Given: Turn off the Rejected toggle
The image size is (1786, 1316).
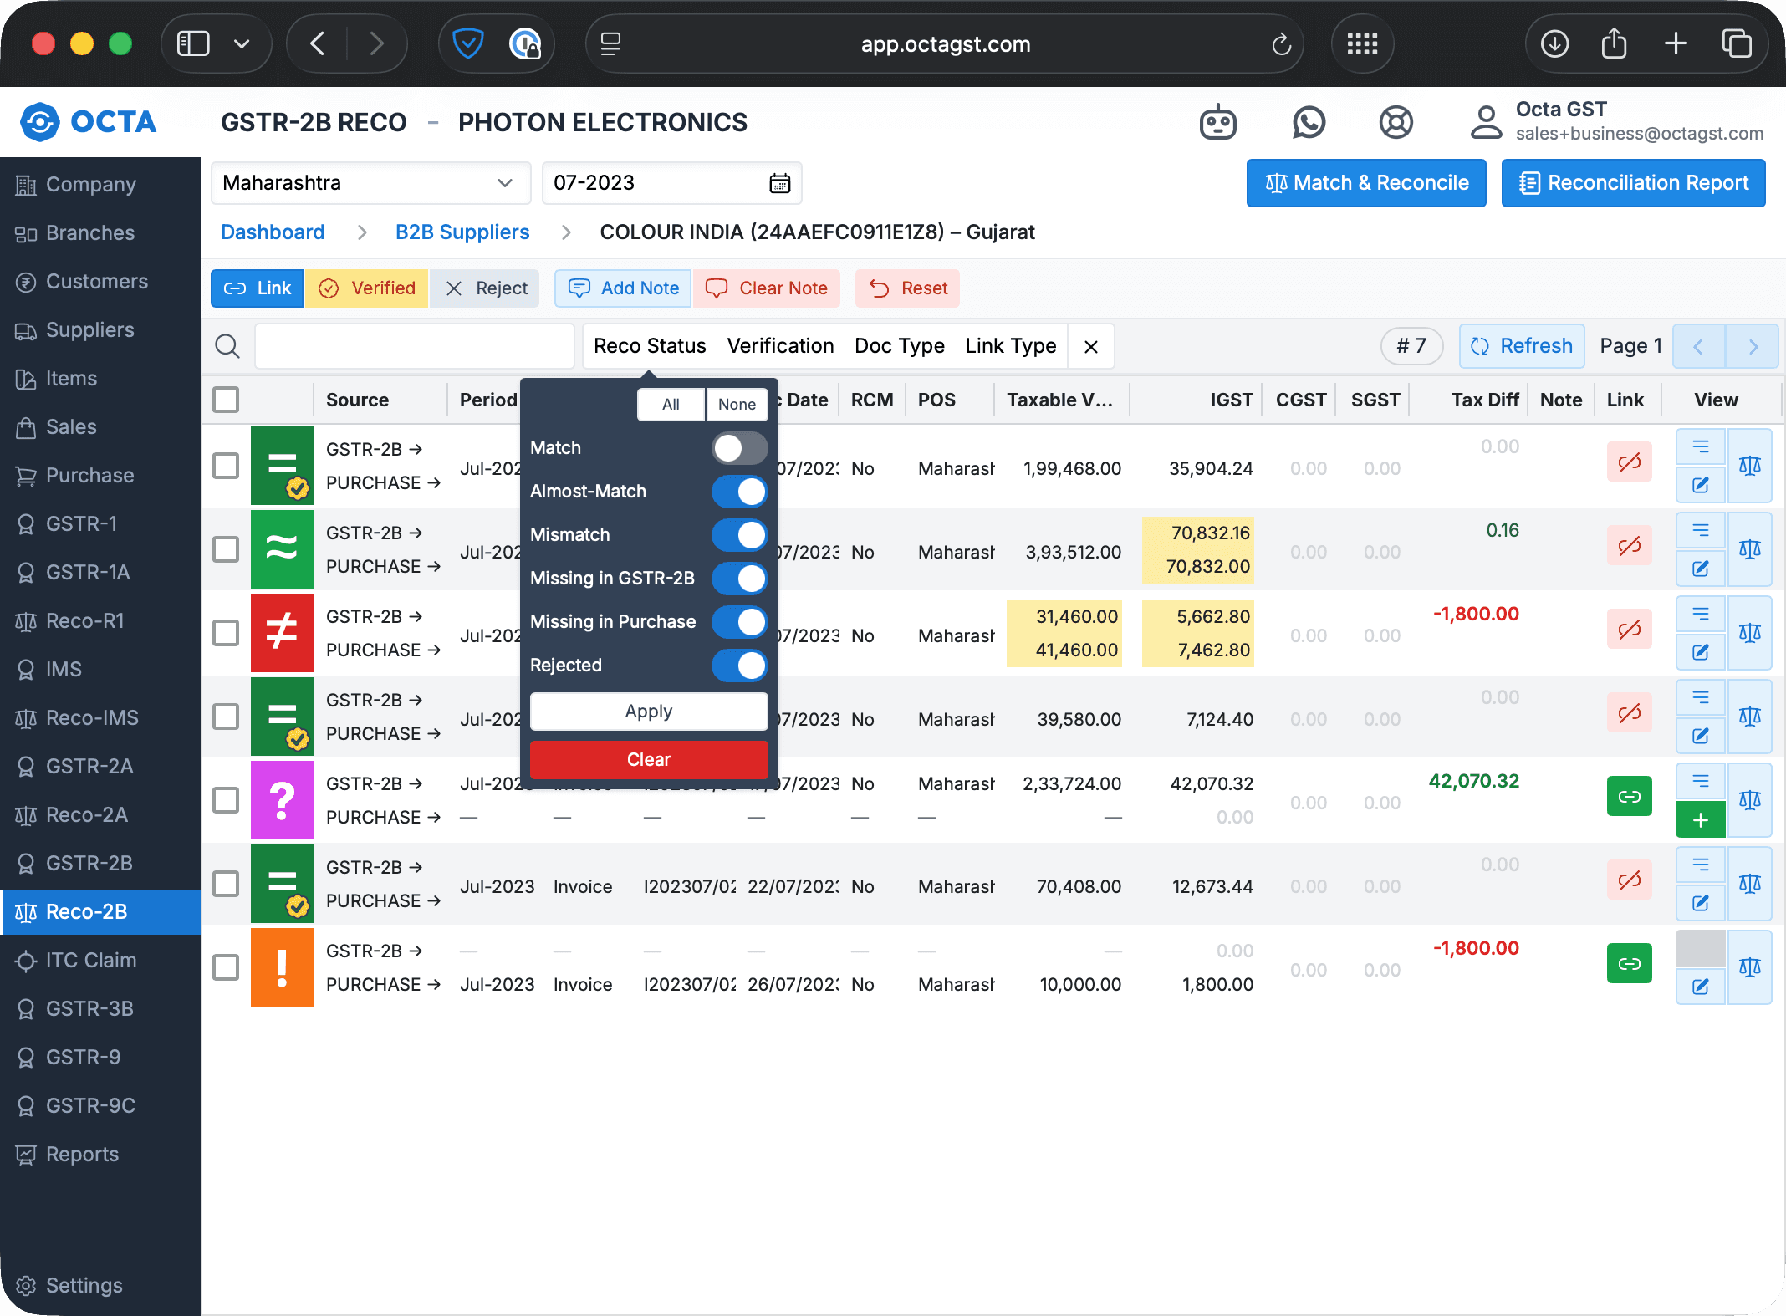Looking at the screenshot, I should click(x=739, y=666).
